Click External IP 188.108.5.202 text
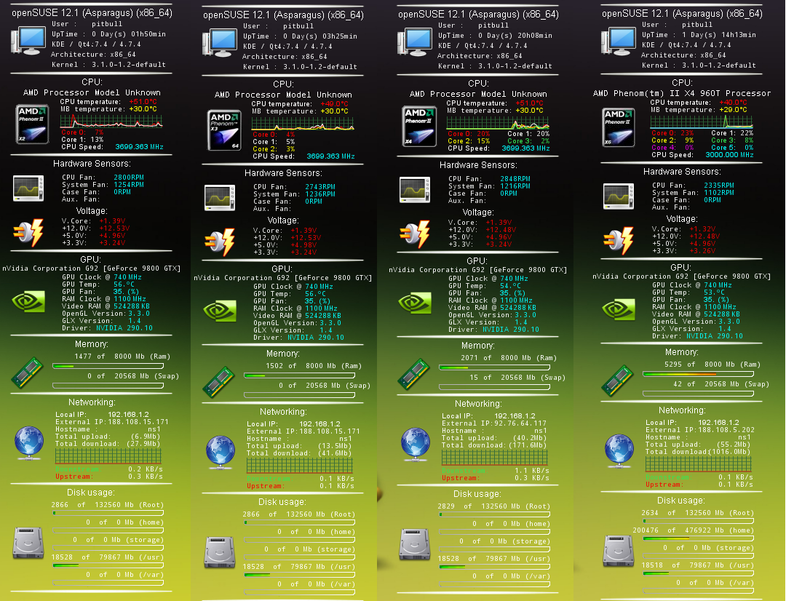Image resolution: width=786 pixels, height=601 pixels. pyautogui.click(x=700, y=430)
